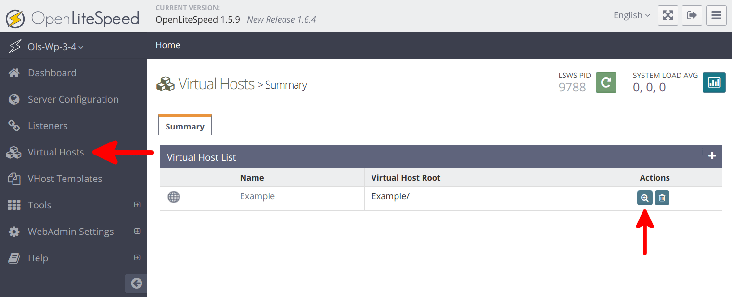Collapse the sidebar with arrow button
This screenshot has width=732, height=297.
[x=136, y=284]
